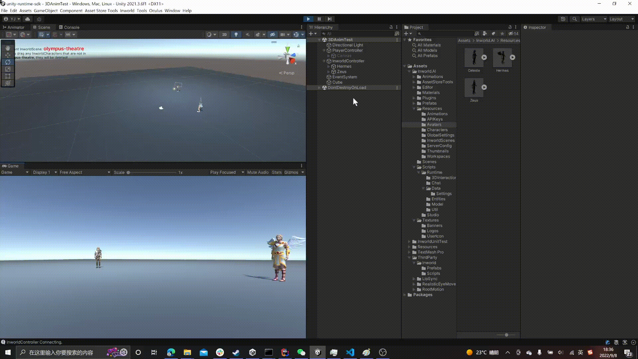The image size is (638, 359).
Task: Select the Move tool in Scene overlay
Action: point(8,55)
